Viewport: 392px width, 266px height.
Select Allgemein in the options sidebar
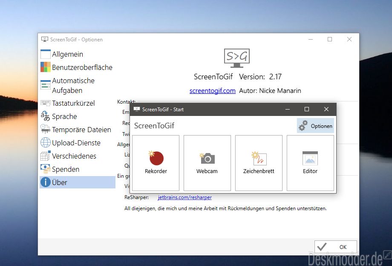coord(67,54)
